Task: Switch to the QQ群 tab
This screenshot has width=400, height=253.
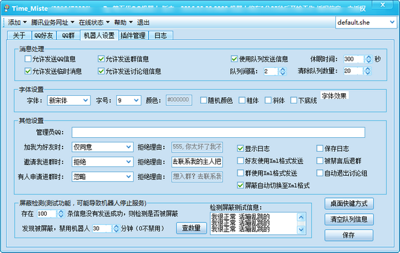Action: (x=69, y=35)
